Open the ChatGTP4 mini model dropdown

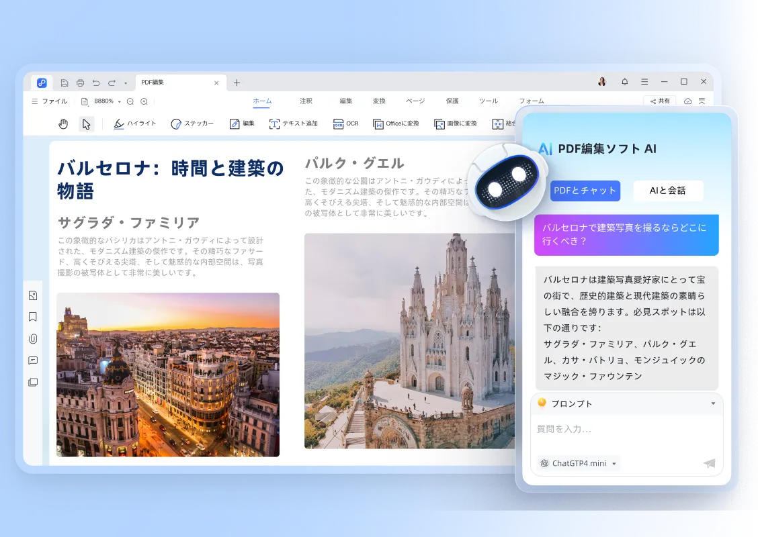tap(579, 463)
